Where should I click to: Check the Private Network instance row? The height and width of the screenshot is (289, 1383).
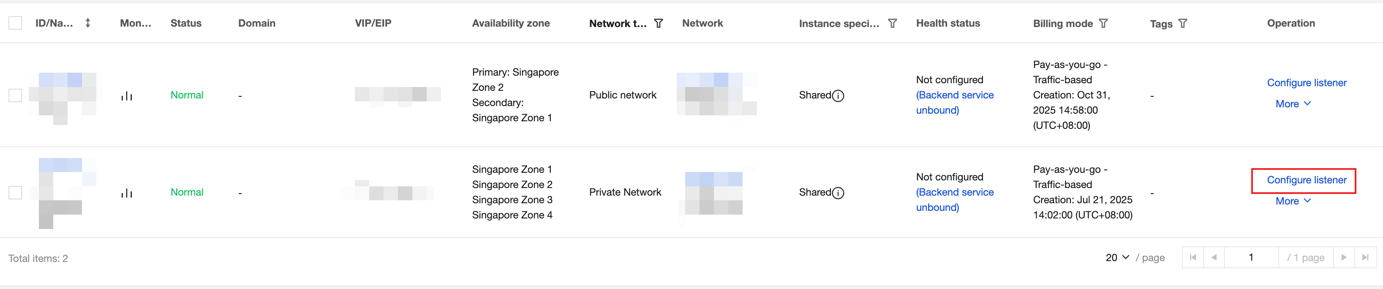[x=15, y=193]
